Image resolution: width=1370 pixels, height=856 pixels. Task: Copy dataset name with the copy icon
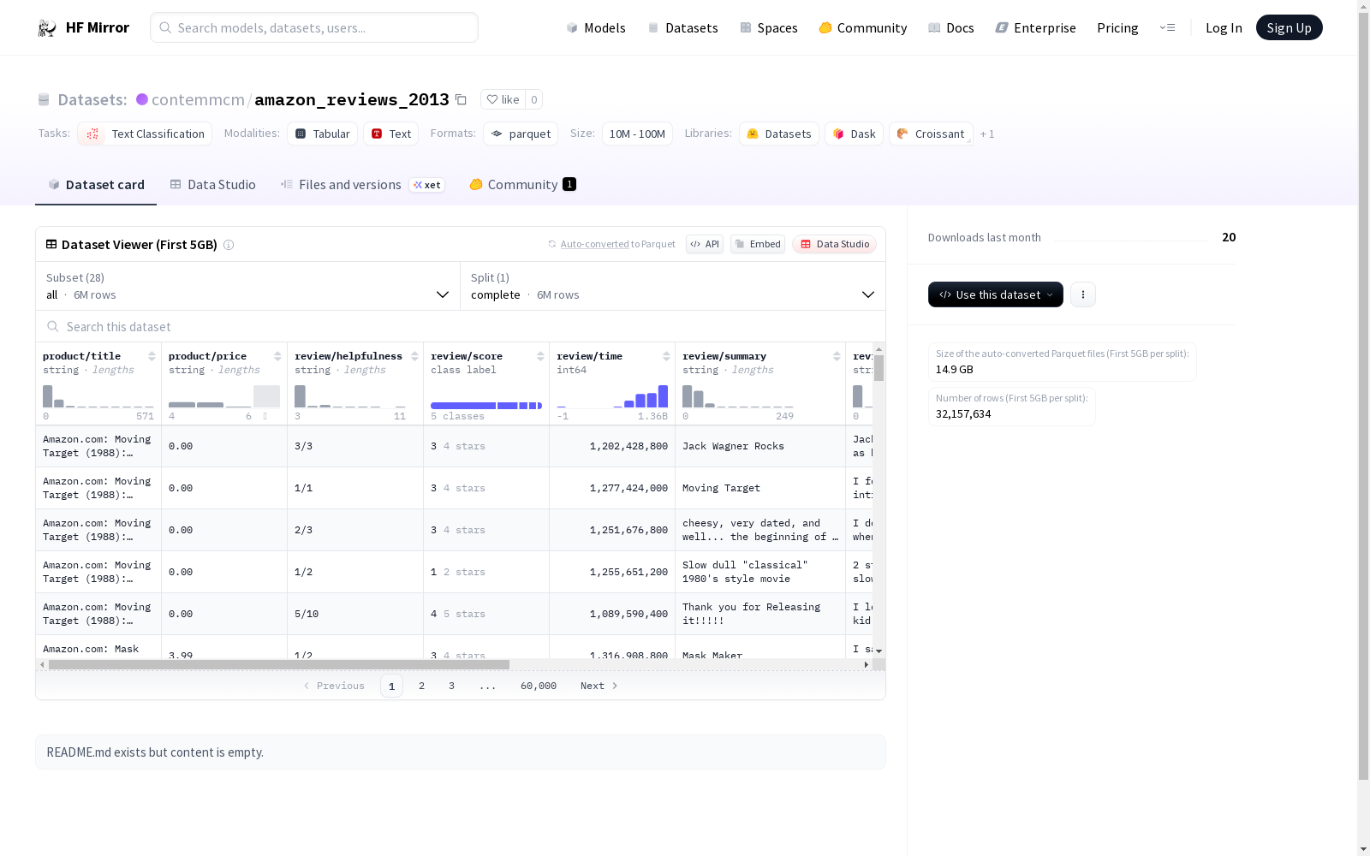point(461,99)
